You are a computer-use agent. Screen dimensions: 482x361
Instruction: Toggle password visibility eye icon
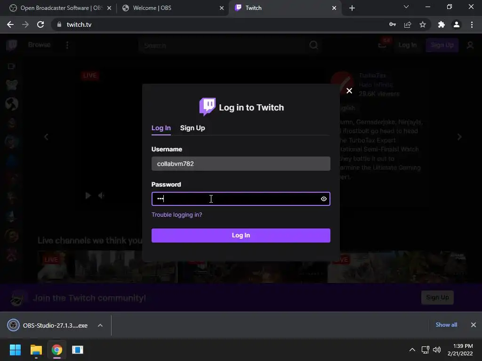[x=324, y=199]
